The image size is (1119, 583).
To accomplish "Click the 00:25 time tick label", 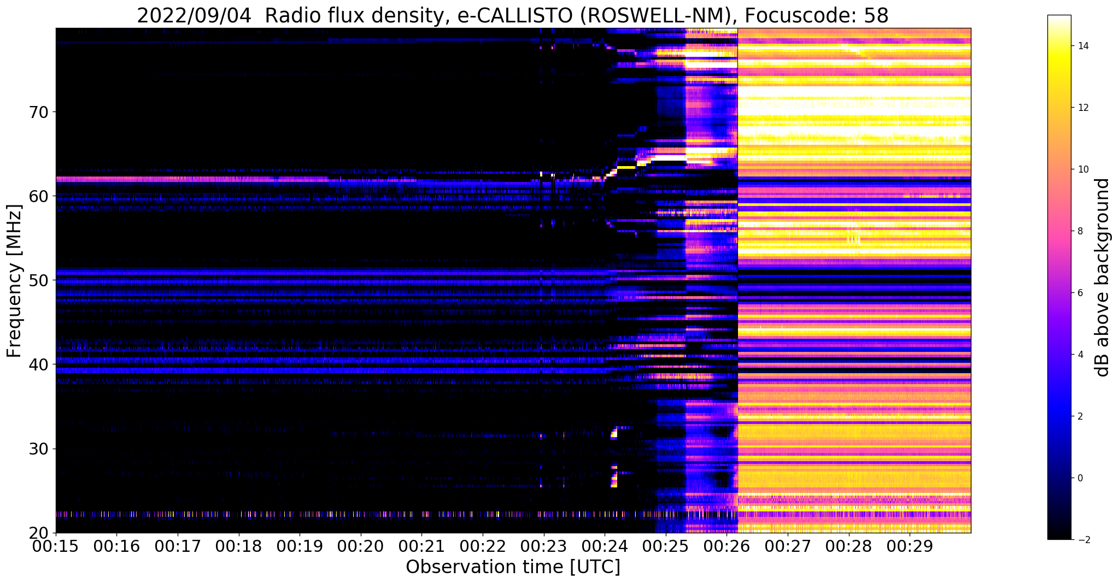I will coord(665,546).
